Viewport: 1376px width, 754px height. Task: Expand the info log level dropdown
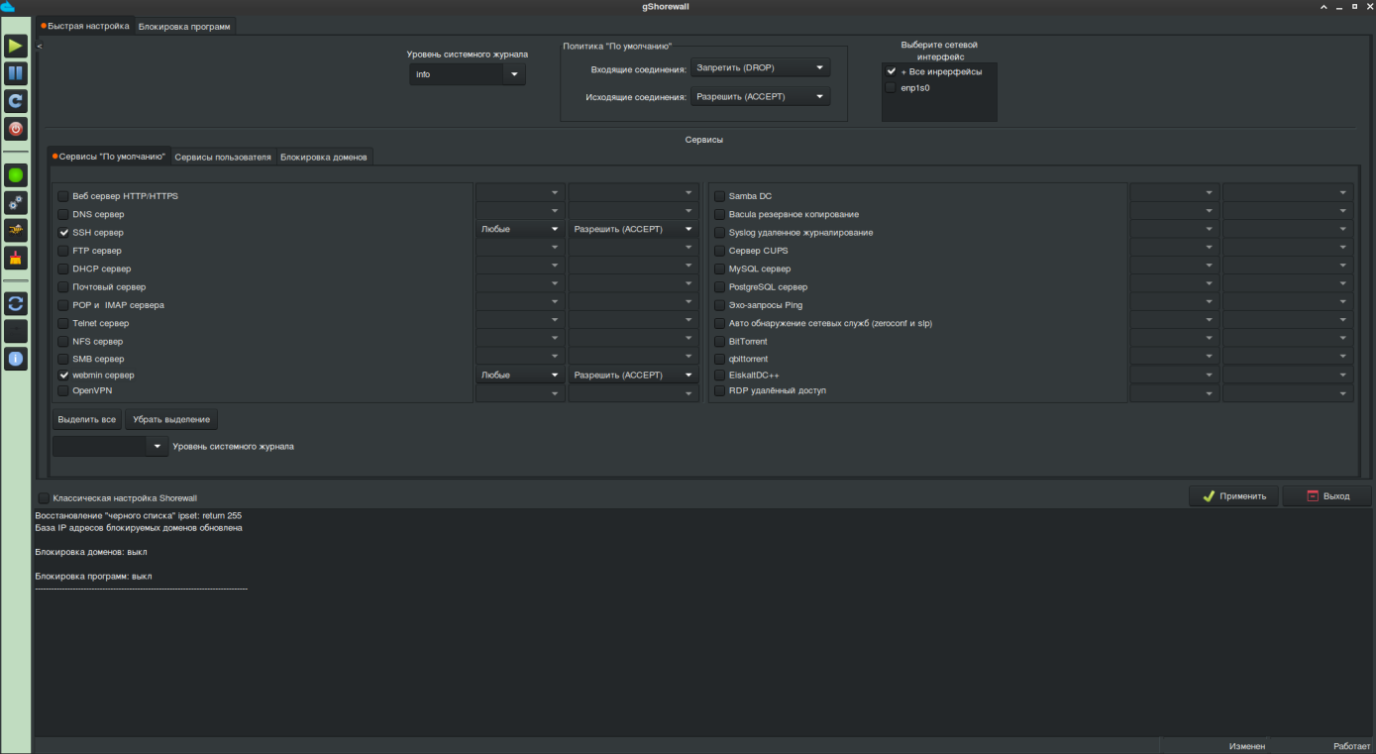point(468,74)
